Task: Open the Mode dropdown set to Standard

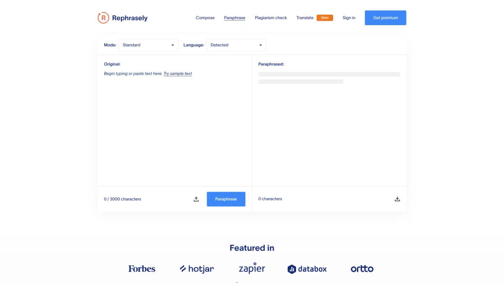Action: coord(148,45)
